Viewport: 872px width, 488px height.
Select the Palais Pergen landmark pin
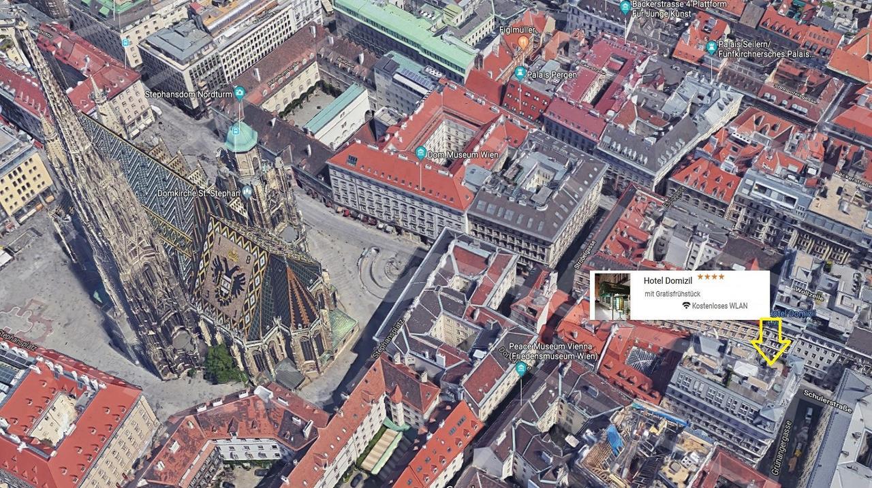pyautogui.click(x=520, y=73)
